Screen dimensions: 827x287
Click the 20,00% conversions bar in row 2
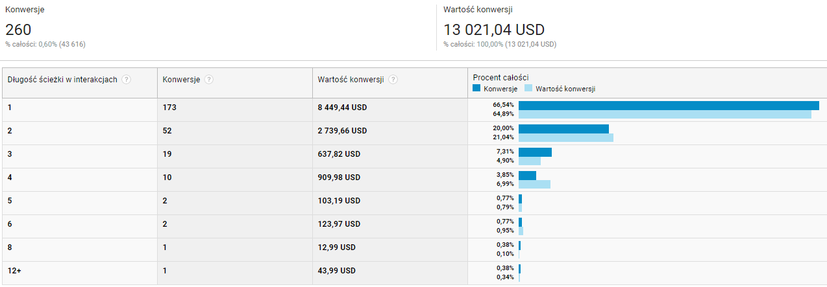[563, 129]
